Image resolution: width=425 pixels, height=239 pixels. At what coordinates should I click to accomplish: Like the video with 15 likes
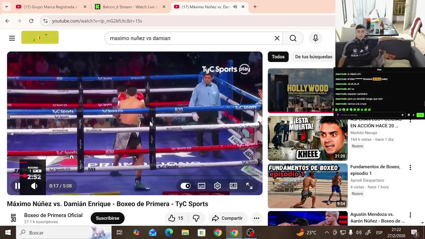pos(176,218)
